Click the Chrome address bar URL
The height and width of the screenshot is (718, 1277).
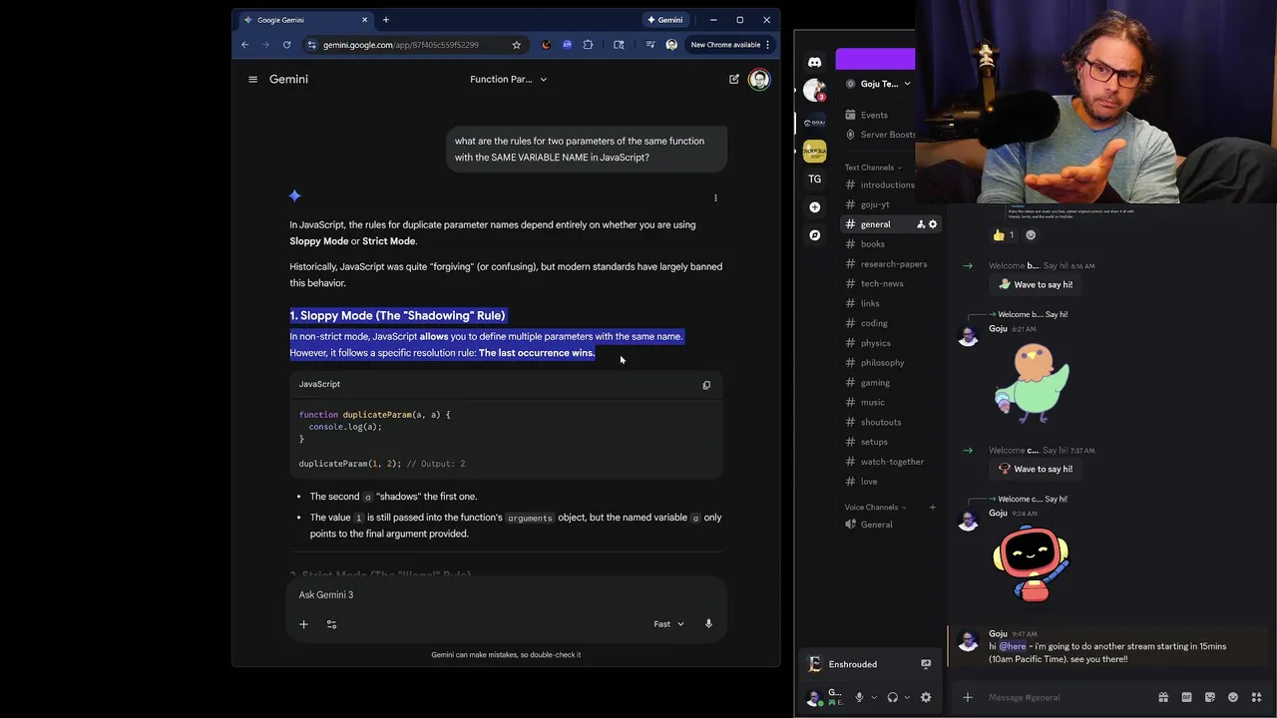click(x=401, y=45)
